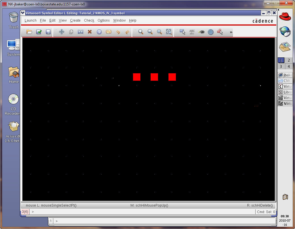This screenshot has width=295, height=229.
Task: Select the rightmost red square on canvas
Action: [172, 77]
